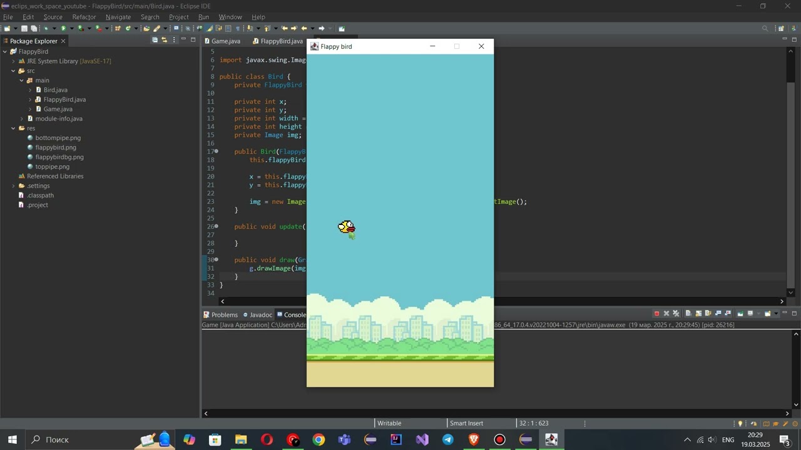This screenshot has height=450, width=801.
Task: Collapse the FlappyBird project node
Action: 5,51
